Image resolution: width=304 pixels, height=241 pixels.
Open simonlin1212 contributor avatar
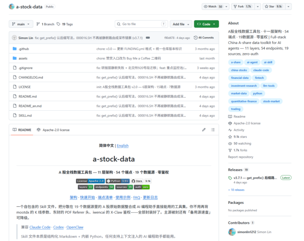tap(232, 232)
